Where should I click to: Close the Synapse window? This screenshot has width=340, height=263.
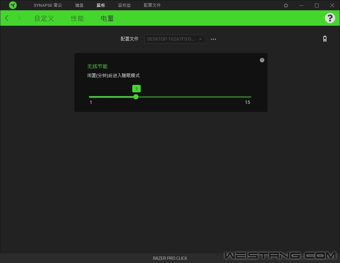point(332,5)
